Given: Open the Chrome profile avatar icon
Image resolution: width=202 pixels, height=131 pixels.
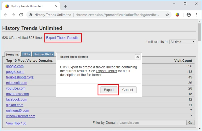Looking at the screenshot, I should click(189, 15).
